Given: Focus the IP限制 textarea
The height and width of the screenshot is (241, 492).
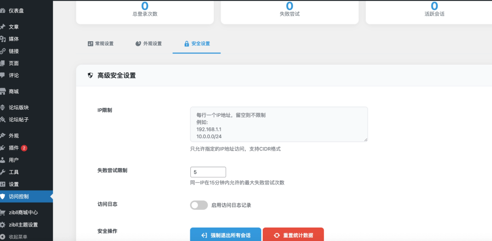Looking at the screenshot, I should (x=279, y=124).
